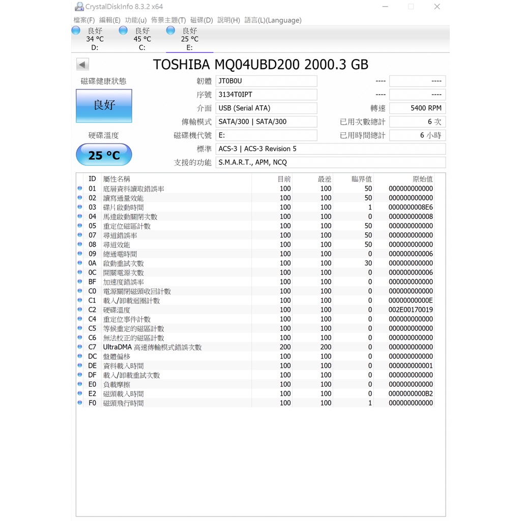Click status dot for C2 硬碟溫度 row
Image resolution: width=521 pixels, height=521 pixels.
pos(80,310)
